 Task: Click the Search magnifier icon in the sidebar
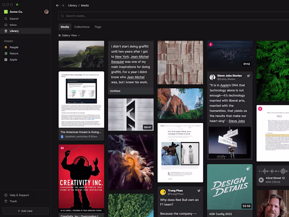point(6,19)
